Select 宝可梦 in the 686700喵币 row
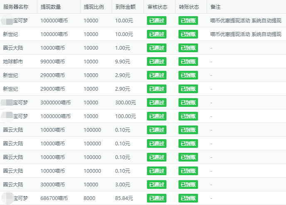Viewport: 286px width, 205px height. tap(21, 198)
